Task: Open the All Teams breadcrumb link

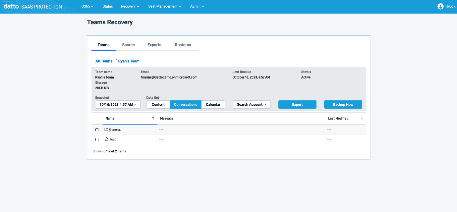Action: [104, 61]
